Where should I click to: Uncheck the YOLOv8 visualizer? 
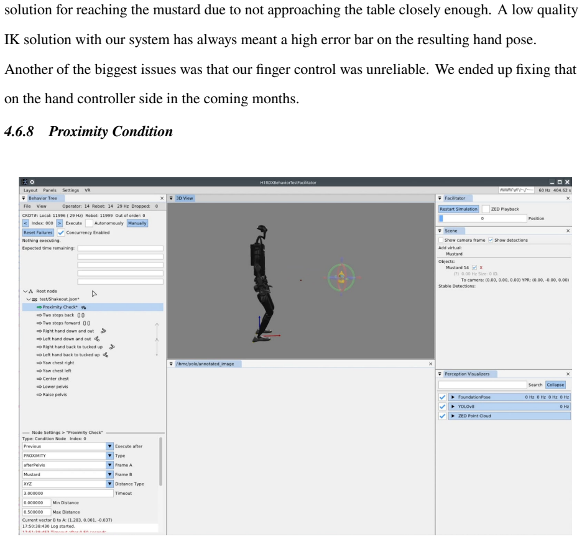point(442,407)
